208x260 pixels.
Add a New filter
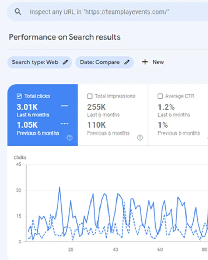pos(153,62)
